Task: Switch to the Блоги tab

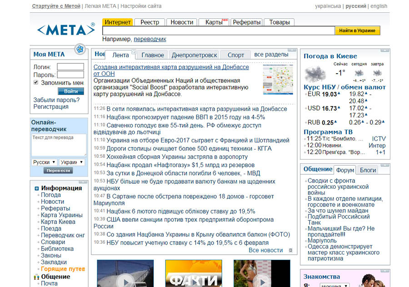Action: [x=368, y=170]
